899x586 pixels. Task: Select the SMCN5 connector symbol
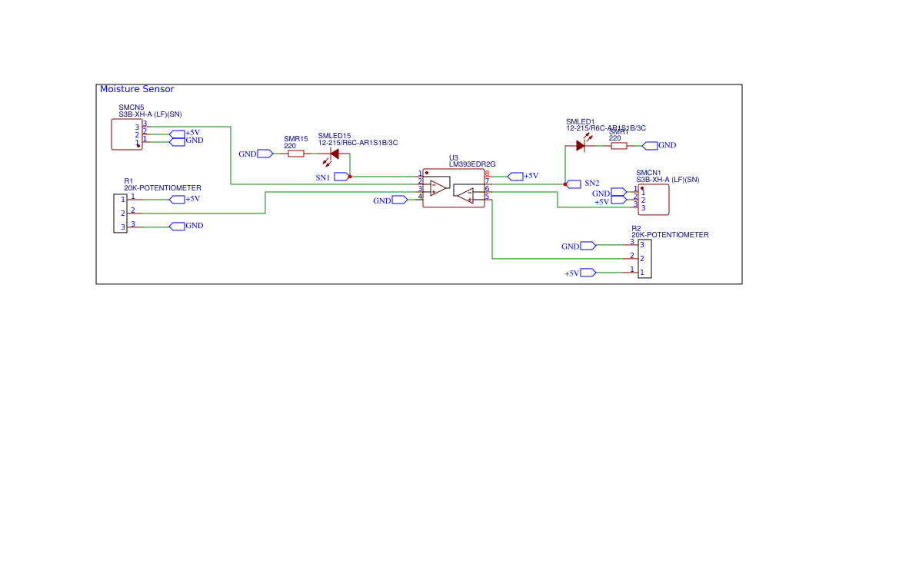(127, 134)
